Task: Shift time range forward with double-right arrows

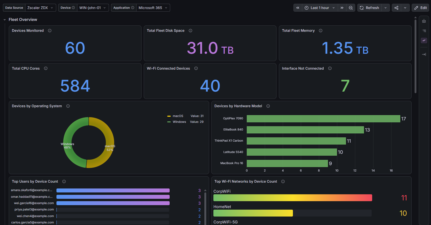Action: tap(342, 8)
